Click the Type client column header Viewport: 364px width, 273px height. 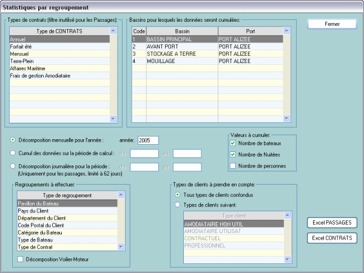pyautogui.click(x=234, y=216)
